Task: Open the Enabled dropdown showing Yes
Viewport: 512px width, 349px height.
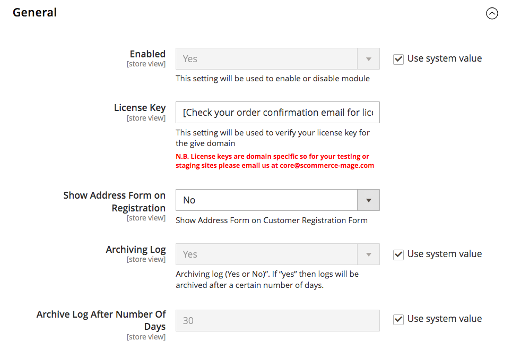Action: tap(267, 59)
